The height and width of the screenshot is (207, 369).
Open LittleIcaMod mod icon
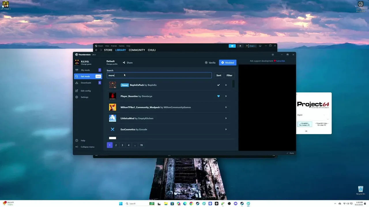[x=112, y=118]
